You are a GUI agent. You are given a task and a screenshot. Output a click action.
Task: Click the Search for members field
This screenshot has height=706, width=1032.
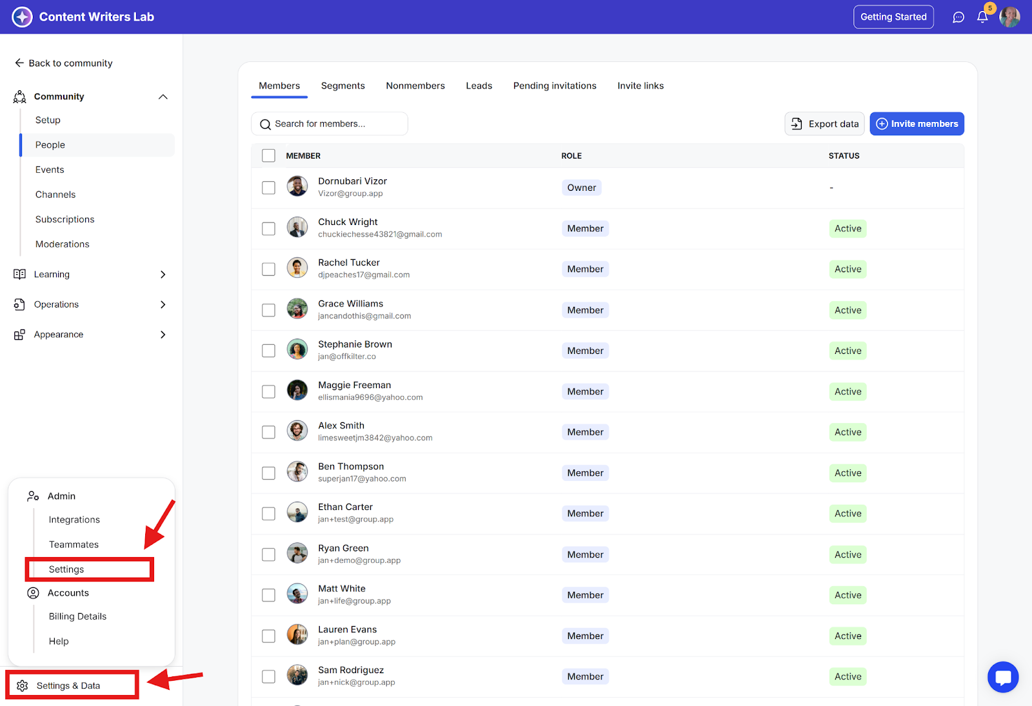point(330,124)
